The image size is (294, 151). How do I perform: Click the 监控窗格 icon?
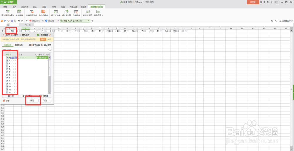(76, 12)
